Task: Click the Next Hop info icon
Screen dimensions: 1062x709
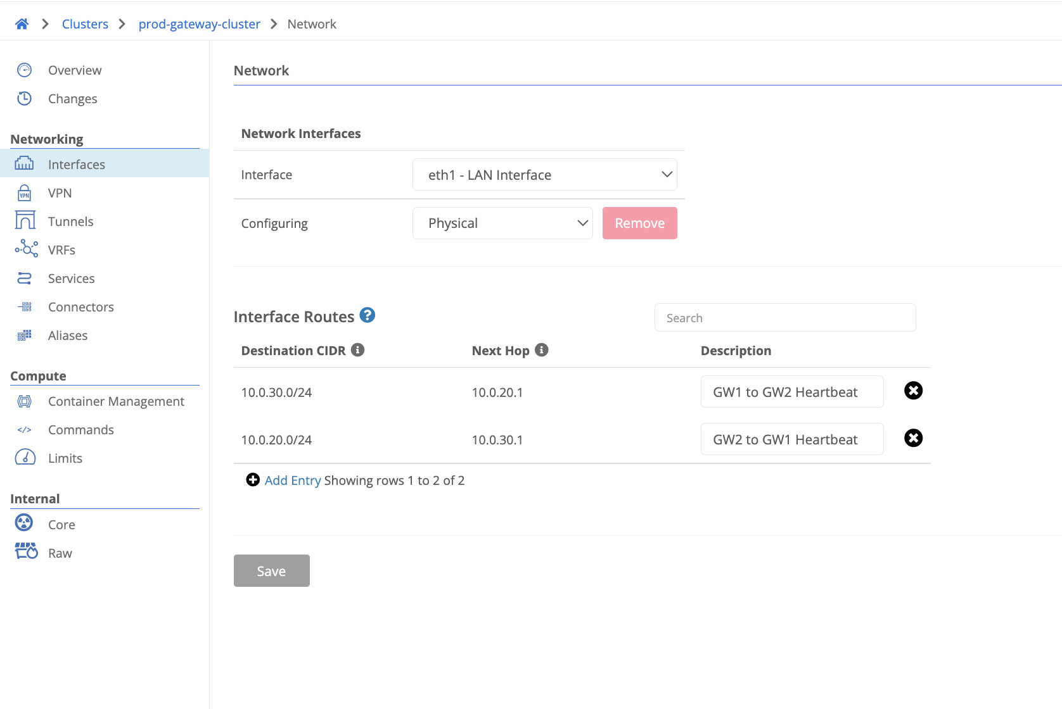Action: pyautogui.click(x=542, y=350)
